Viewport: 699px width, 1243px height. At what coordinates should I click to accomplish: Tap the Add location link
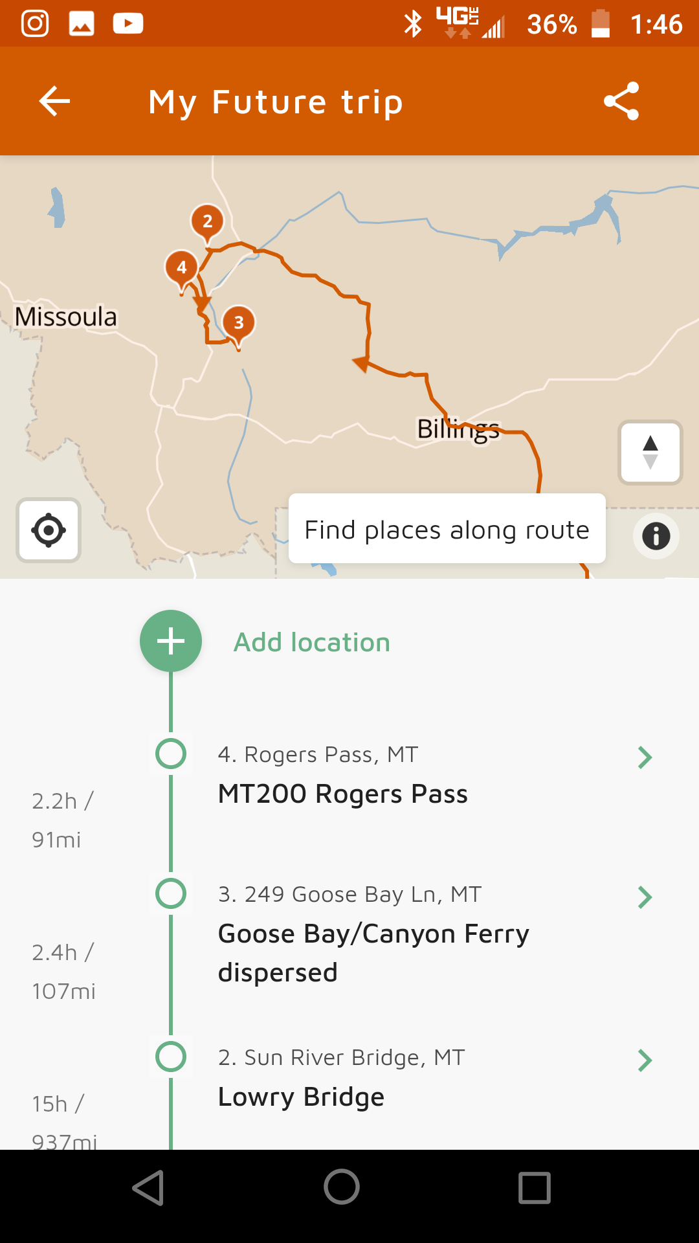[312, 642]
